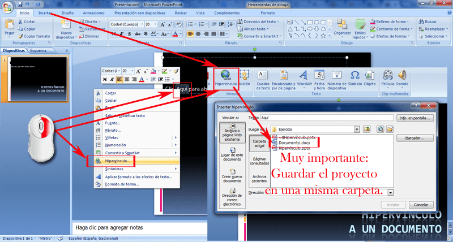Toggle ribbon center alignment button

tap(198, 34)
